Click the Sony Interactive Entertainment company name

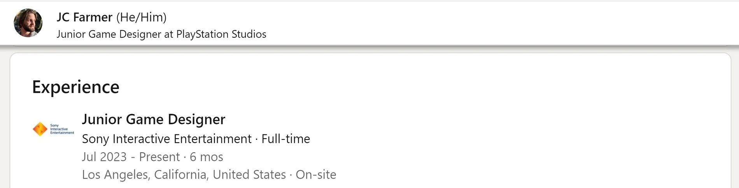tap(166, 139)
